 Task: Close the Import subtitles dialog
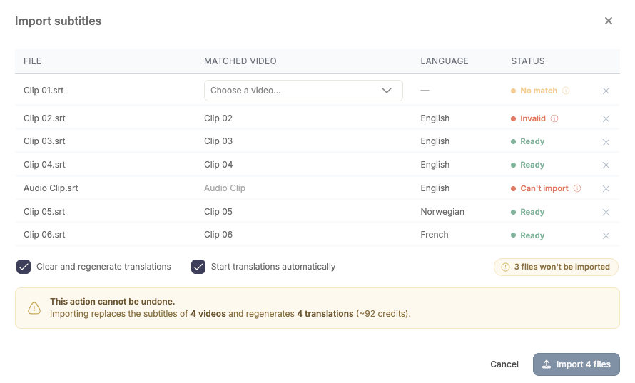pos(609,21)
